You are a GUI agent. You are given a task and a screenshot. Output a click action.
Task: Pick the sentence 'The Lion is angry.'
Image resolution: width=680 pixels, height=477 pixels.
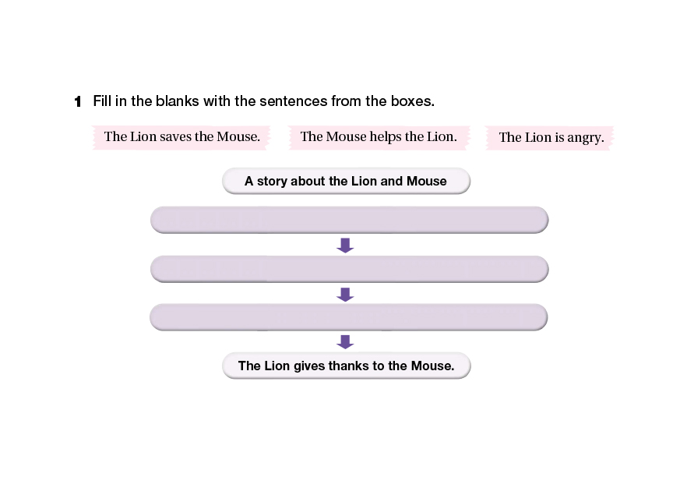(x=551, y=138)
